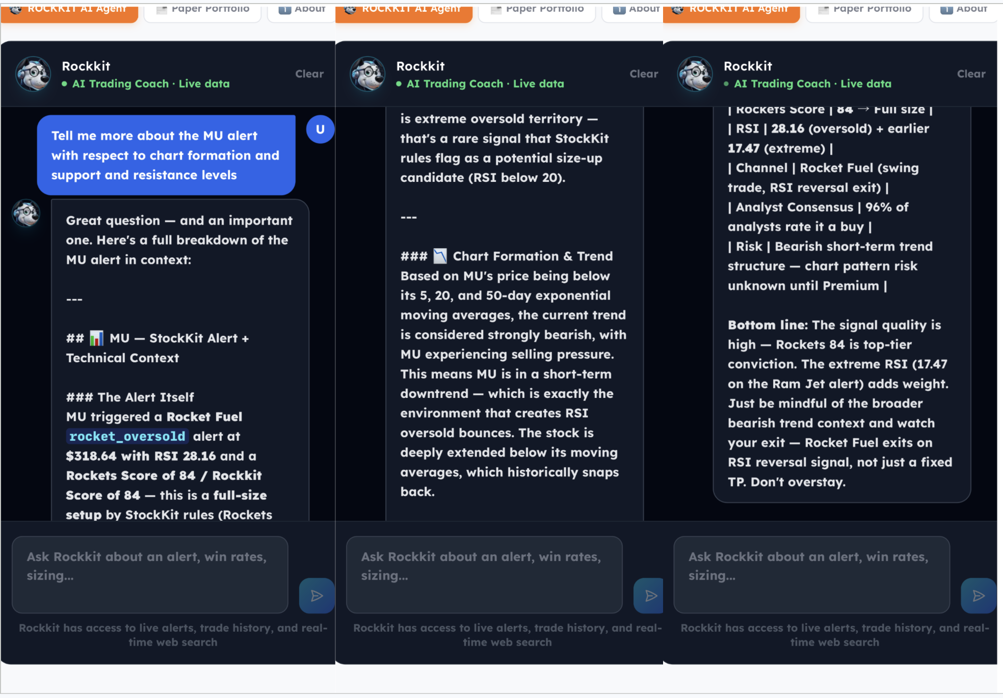Click the Clear button in the middle panel

644,74
